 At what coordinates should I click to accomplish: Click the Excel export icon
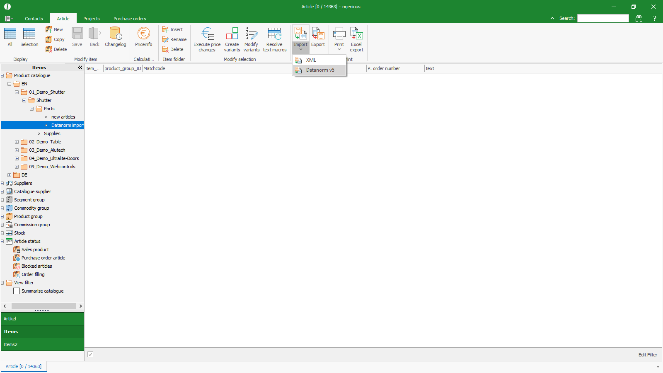(356, 34)
